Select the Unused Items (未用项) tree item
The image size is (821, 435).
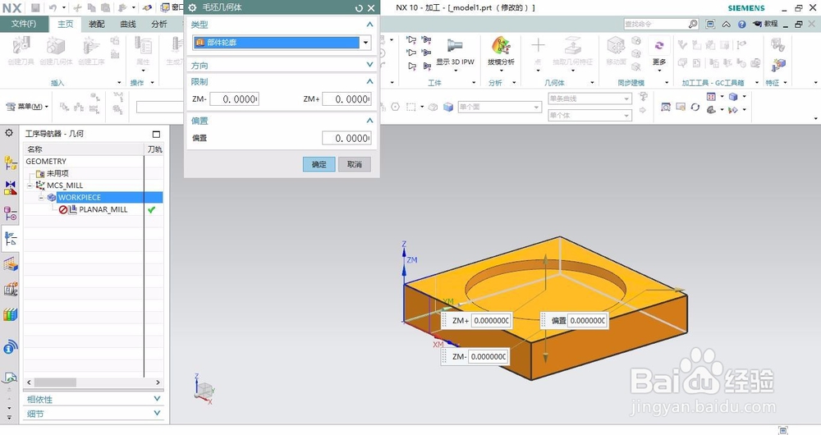(x=57, y=173)
